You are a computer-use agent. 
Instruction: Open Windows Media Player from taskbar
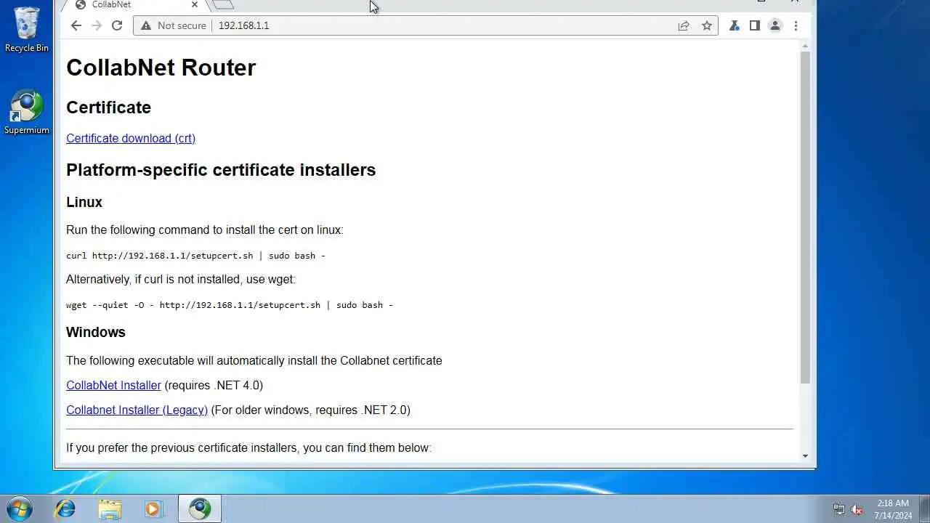(x=153, y=508)
